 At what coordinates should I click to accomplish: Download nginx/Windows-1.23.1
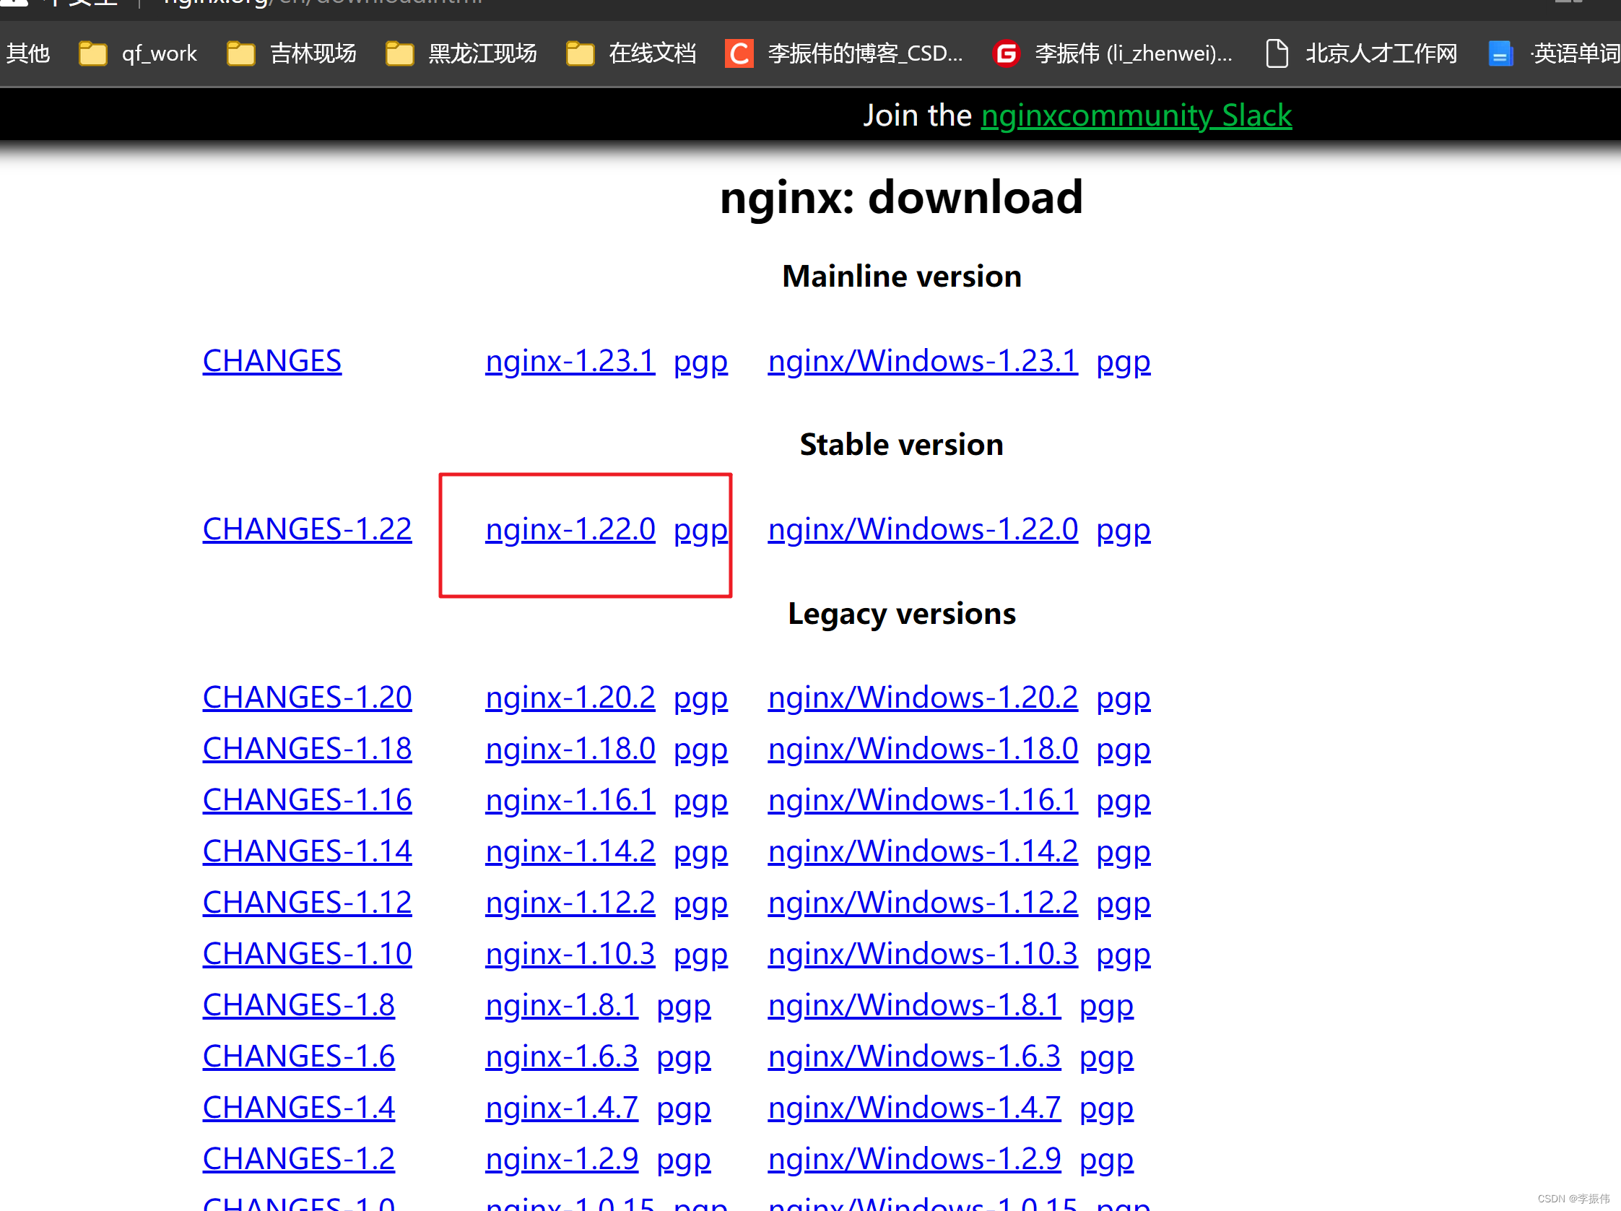pos(924,361)
